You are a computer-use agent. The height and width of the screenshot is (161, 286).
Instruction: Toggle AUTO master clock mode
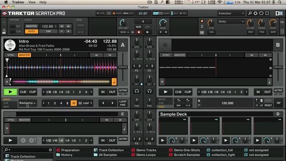31,31
